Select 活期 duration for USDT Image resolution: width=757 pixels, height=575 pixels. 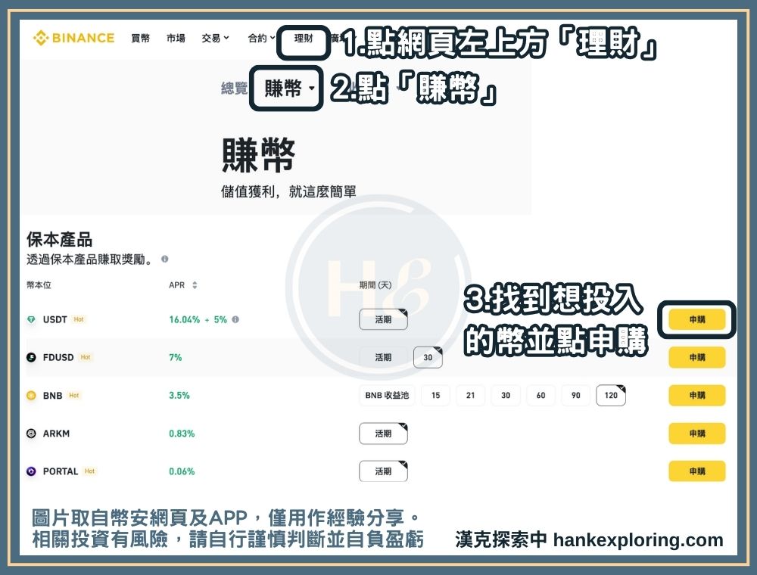click(383, 319)
